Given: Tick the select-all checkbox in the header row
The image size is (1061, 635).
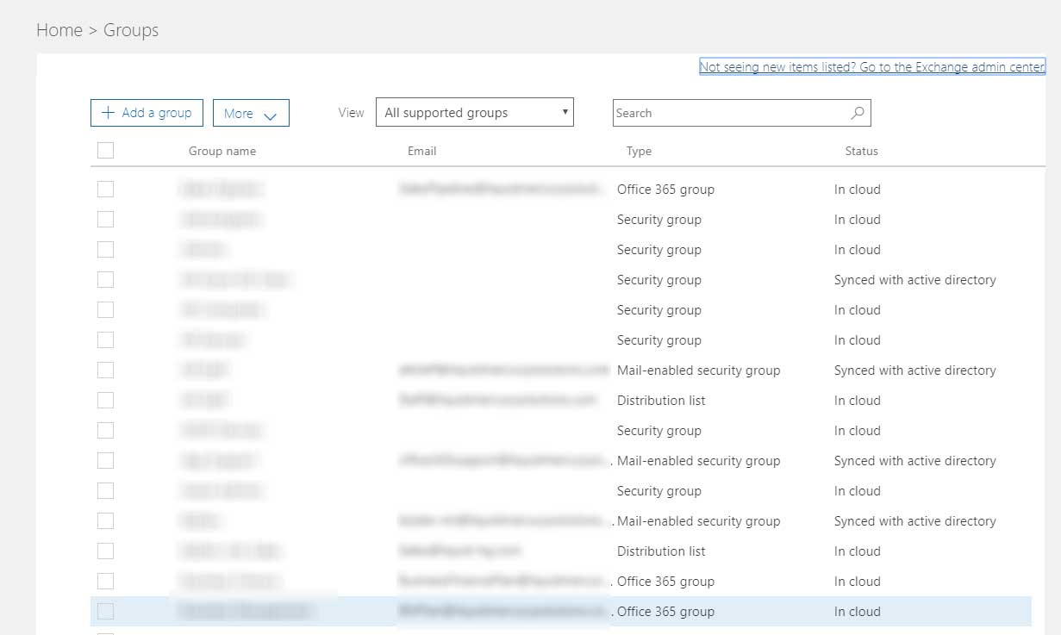Looking at the screenshot, I should (x=105, y=151).
